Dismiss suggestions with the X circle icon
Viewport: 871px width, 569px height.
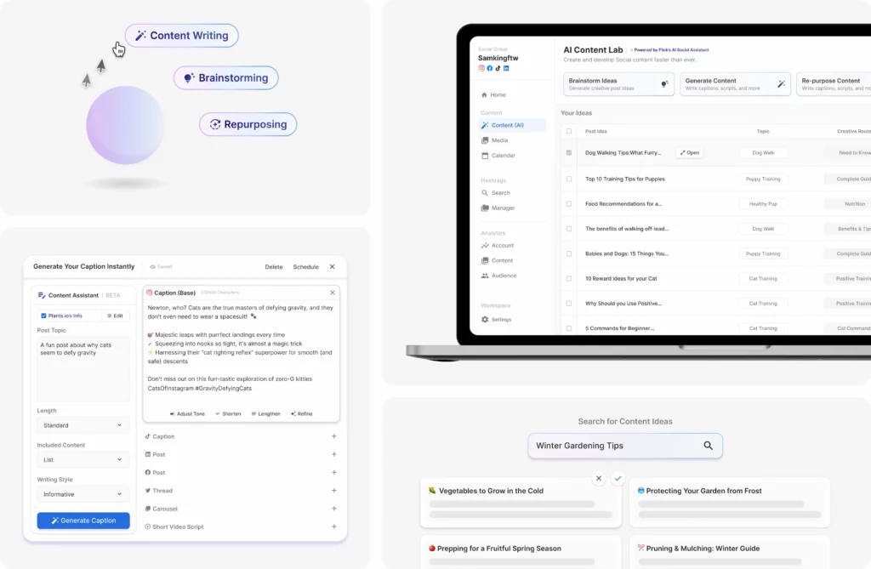tap(599, 479)
